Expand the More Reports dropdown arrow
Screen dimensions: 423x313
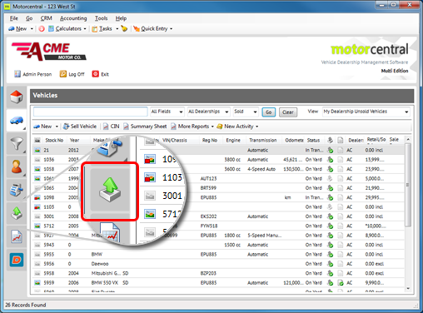click(212, 127)
